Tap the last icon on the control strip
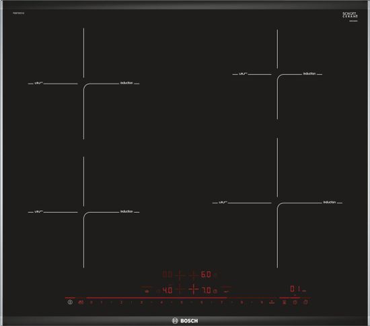370x326 pixels. coord(305,302)
